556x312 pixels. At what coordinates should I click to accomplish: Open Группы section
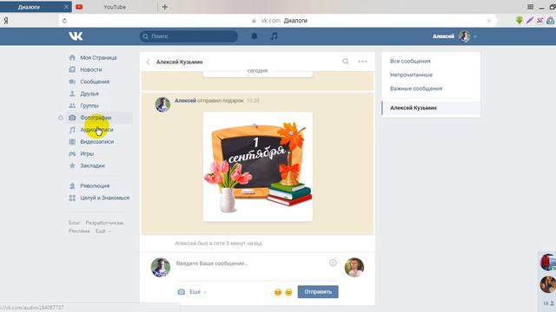89,106
